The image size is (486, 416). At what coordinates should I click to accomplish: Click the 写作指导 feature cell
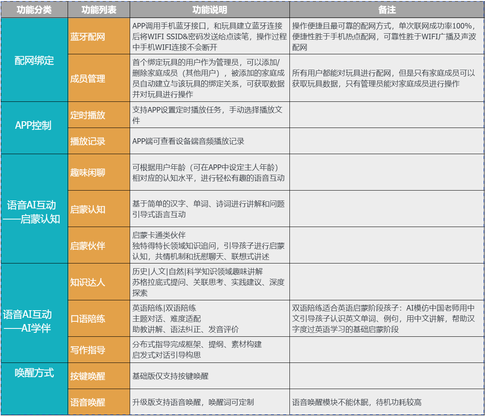(x=99, y=350)
